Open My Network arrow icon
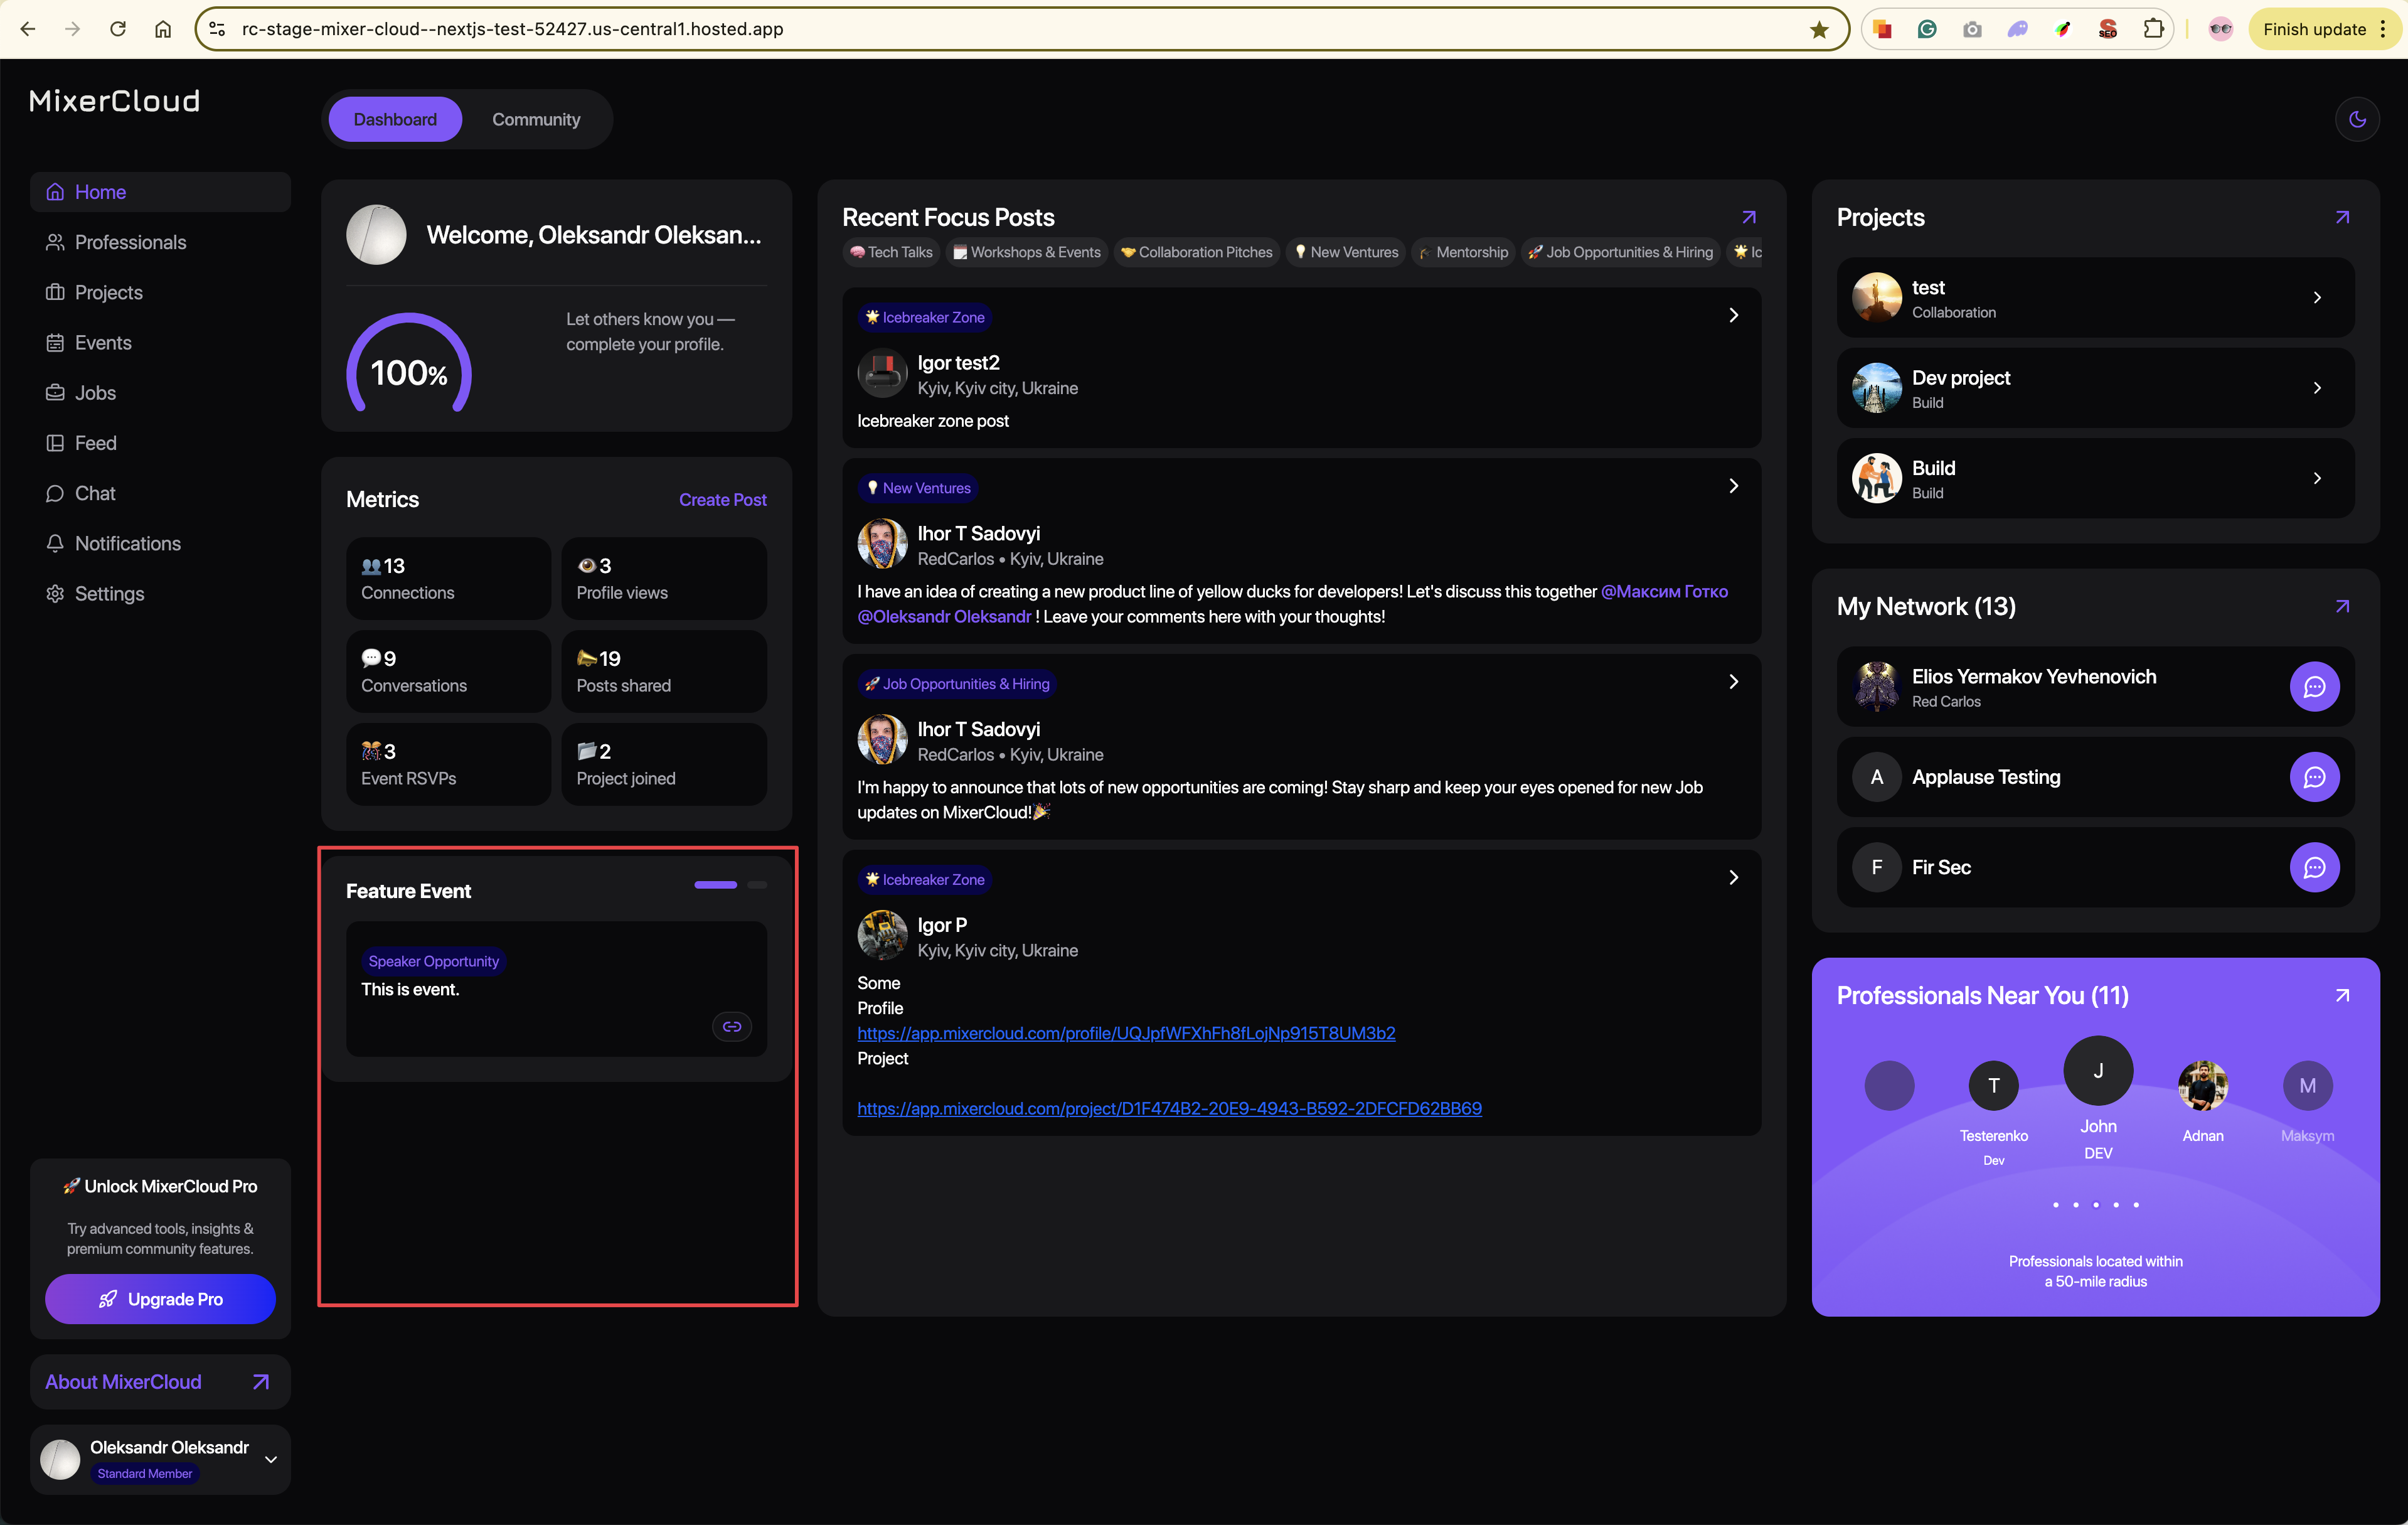Screen dimensions: 2408x1525 point(2342,607)
